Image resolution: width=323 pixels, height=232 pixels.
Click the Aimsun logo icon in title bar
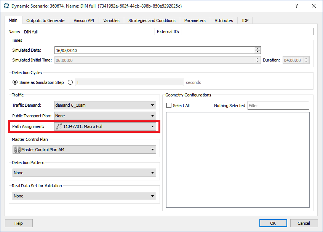tap(6, 6)
